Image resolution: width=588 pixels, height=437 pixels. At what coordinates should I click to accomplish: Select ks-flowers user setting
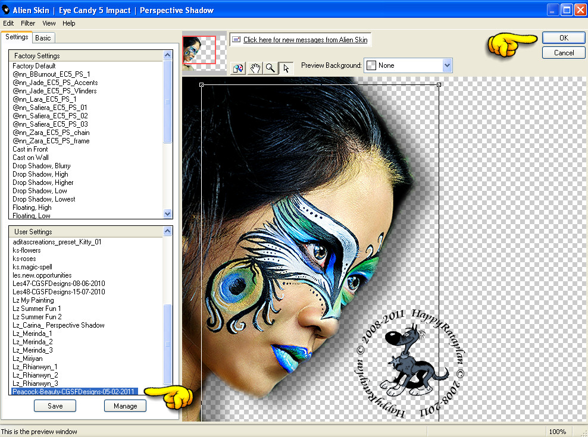27,250
